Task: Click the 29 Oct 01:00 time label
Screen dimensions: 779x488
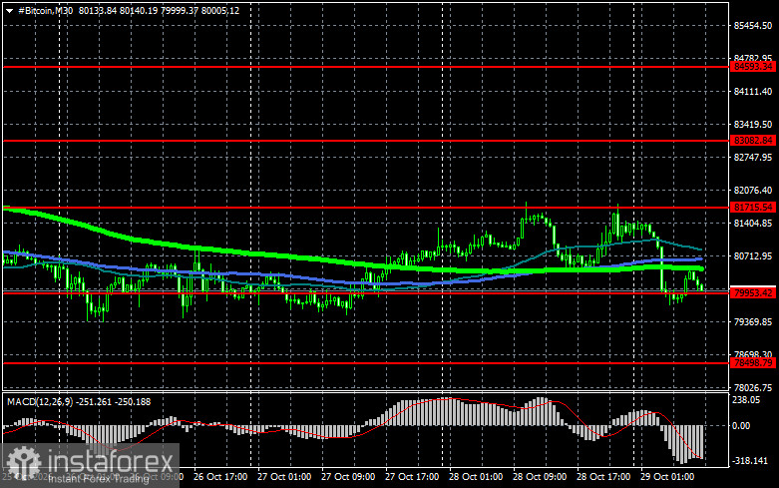Action: click(x=667, y=477)
